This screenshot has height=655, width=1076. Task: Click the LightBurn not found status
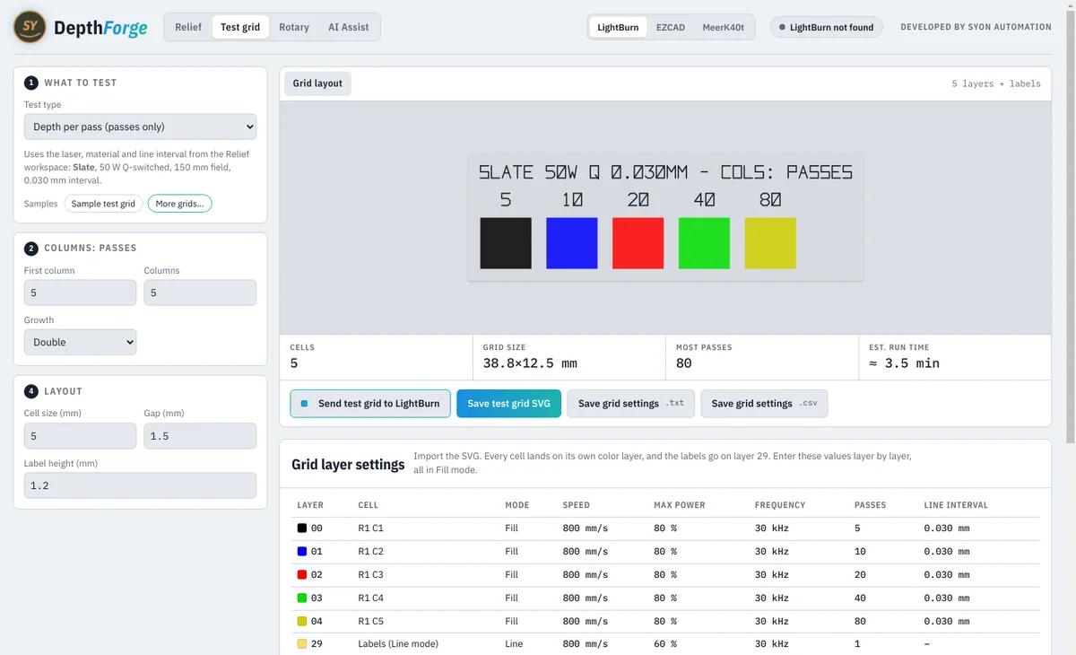tap(826, 27)
